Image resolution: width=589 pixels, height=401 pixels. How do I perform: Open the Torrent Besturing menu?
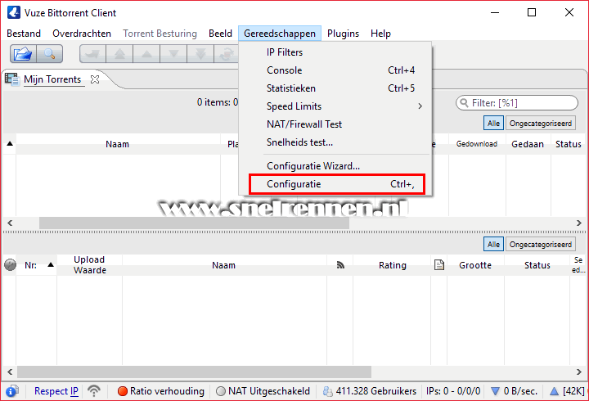coord(160,34)
